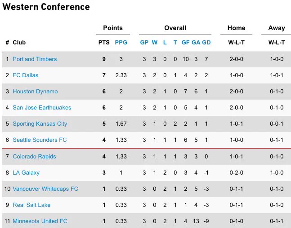Open the Houston Dynamo club link
The height and width of the screenshot is (228, 291).
pos(35,91)
